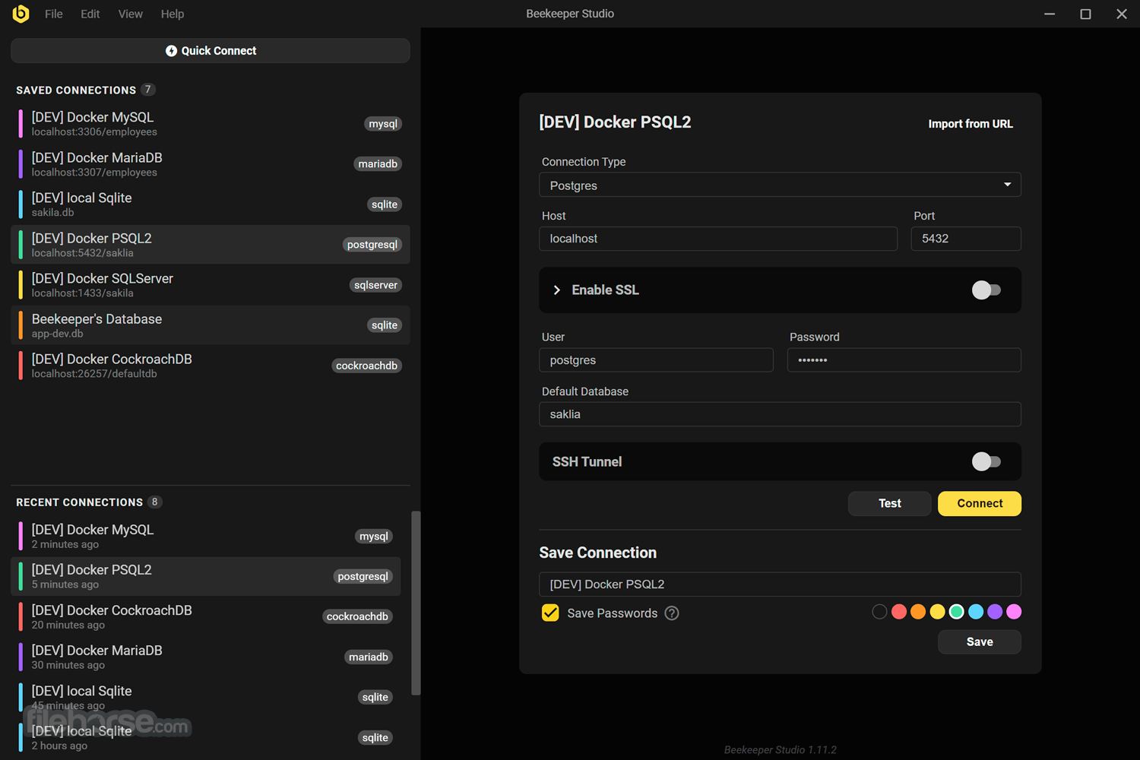Click the Saved Connections count badge 7

pyautogui.click(x=148, y=90)
